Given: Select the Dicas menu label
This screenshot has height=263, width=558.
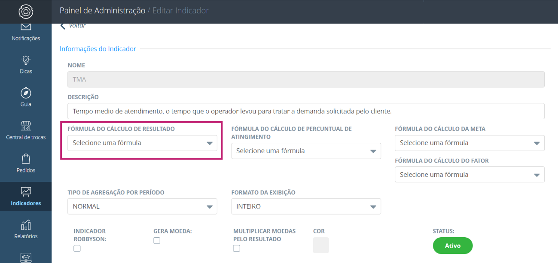Looking at the screenshot, I should coord(26,71).
